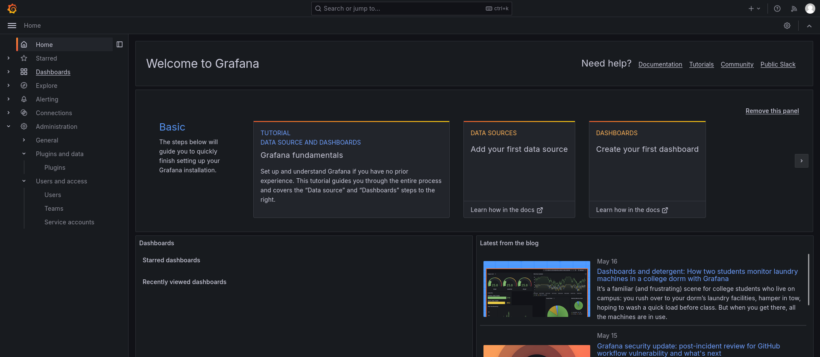Screen dimensions: 820x357
Task: Click Remove this panel
Action: tap(772, 111)
